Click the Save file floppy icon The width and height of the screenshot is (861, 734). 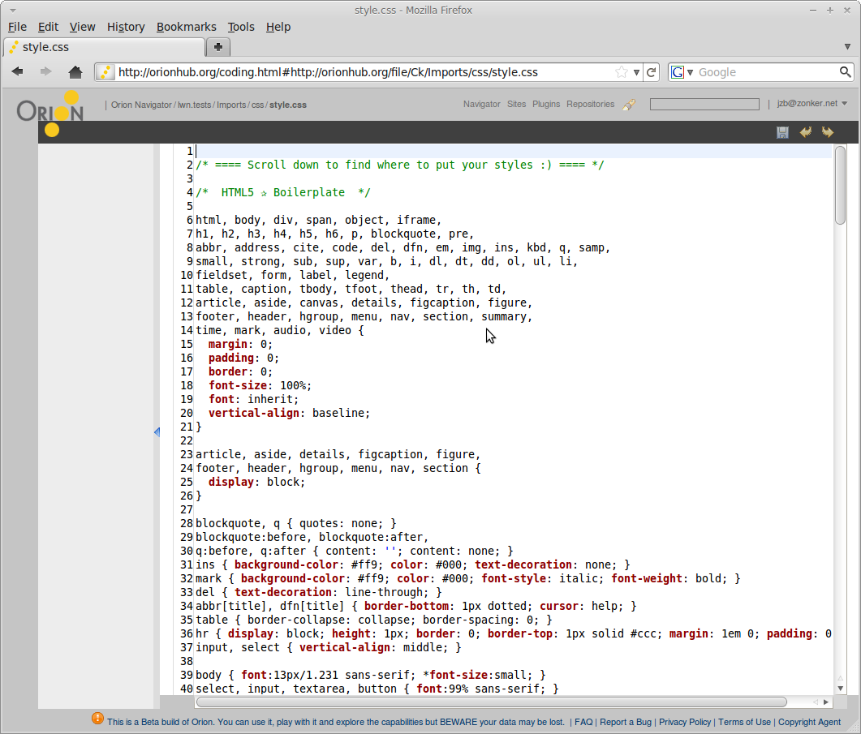[782, 132]
